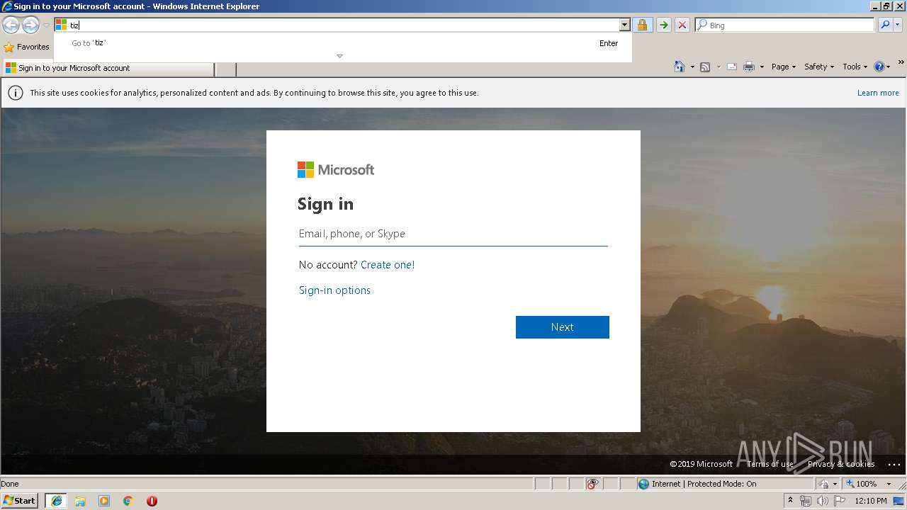This screenshot has width=907, height=510.
Task: Click the 'Email, phone, or Skype' field
Action: point(453,234)
